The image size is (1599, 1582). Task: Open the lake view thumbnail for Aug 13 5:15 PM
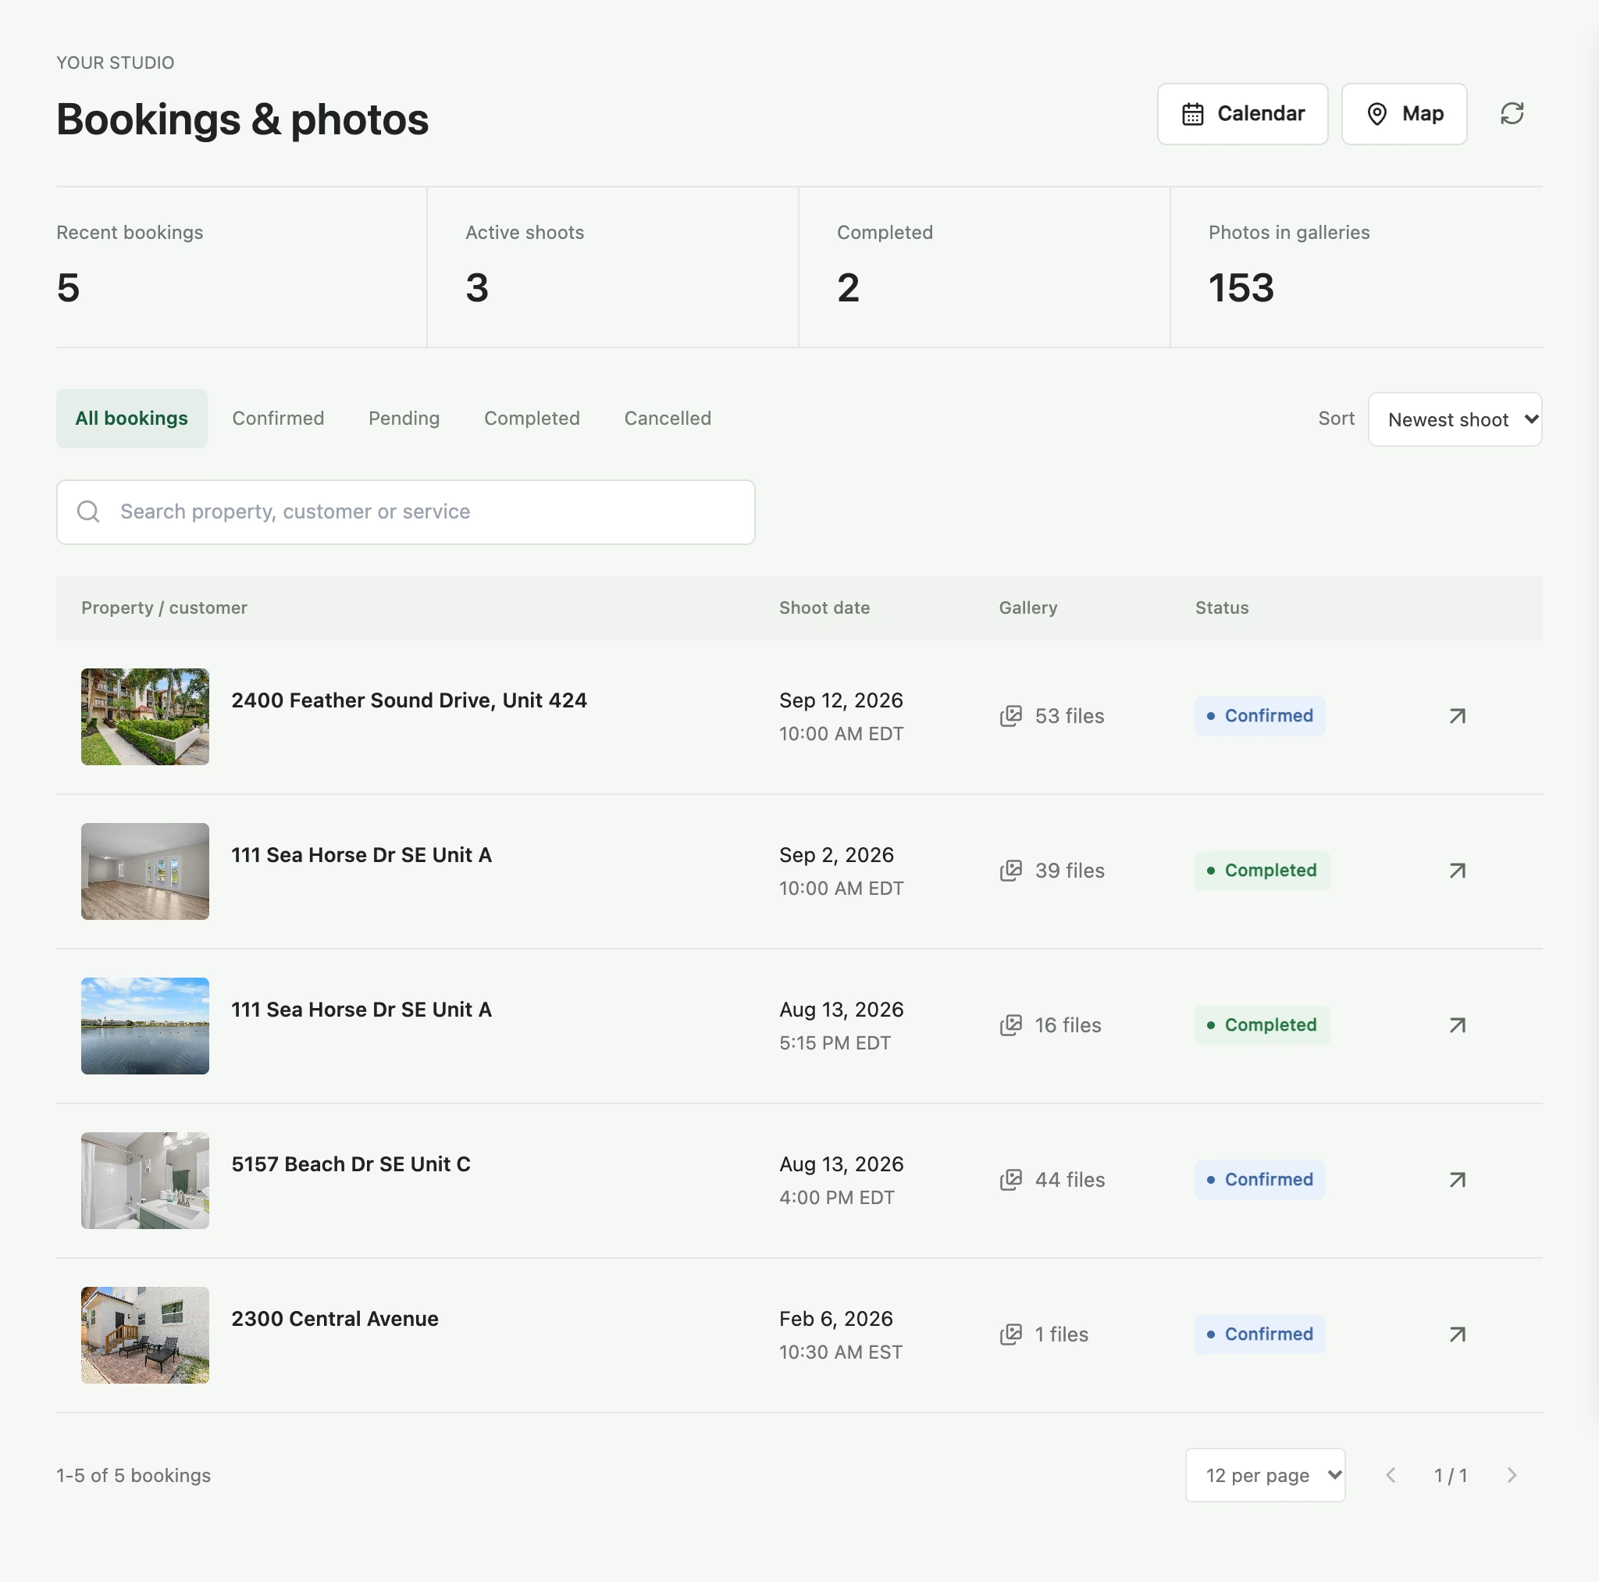(145, 1027)
